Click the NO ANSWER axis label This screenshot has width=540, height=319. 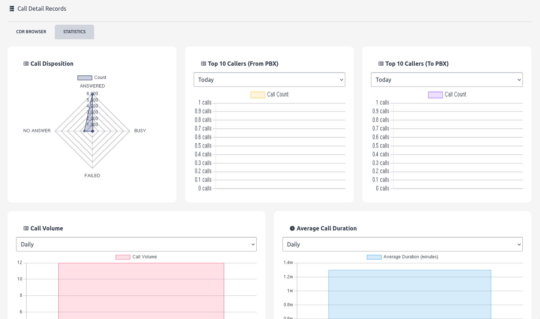pyautogui.click(x=37, y=131)
